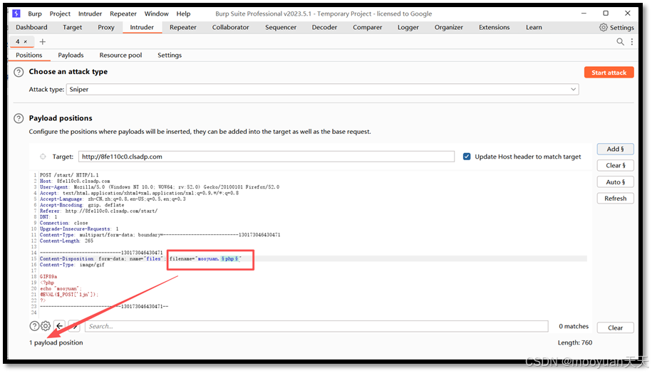
Task: Switch to the Repeater main tab
Action: [183, 28]
